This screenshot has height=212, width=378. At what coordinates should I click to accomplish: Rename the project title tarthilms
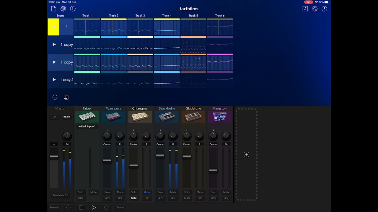tap(189, 9)
